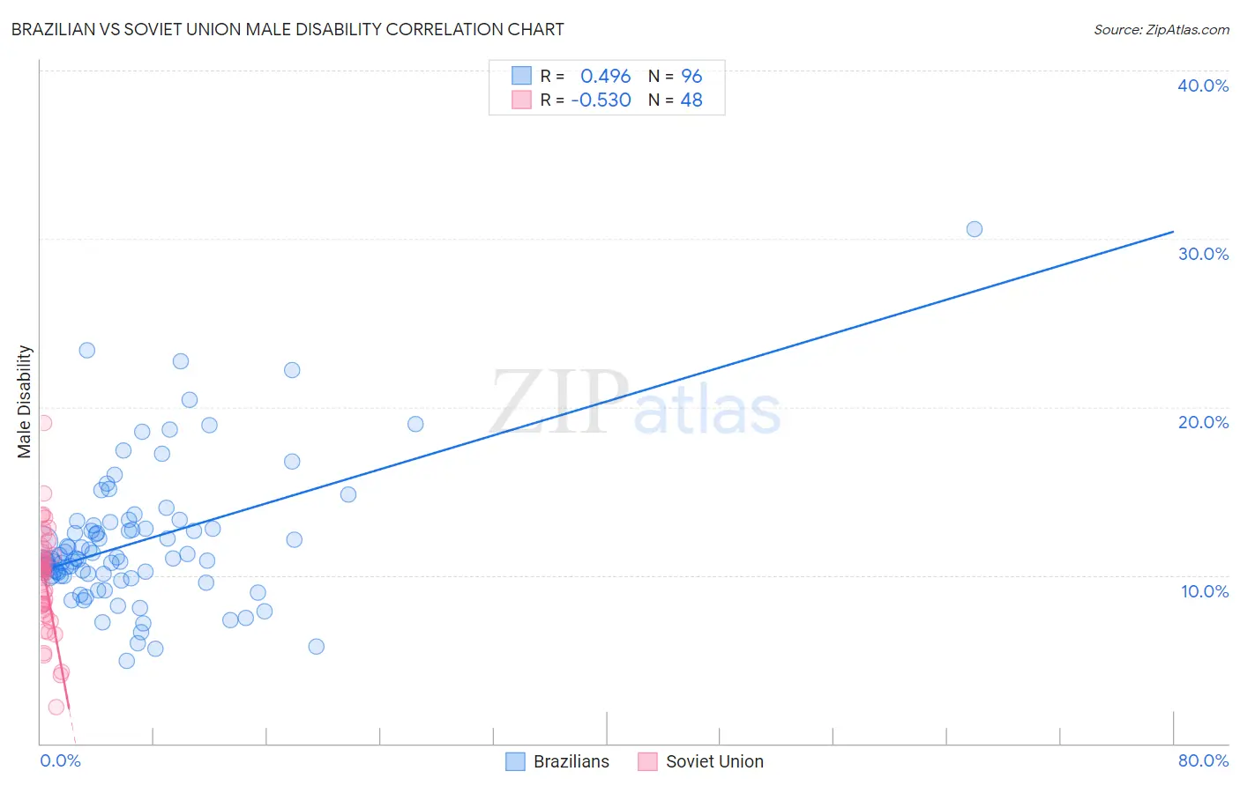Select the Brazilians legend label
Viewport: 1240px width, 786px height.
coord(571,761)
